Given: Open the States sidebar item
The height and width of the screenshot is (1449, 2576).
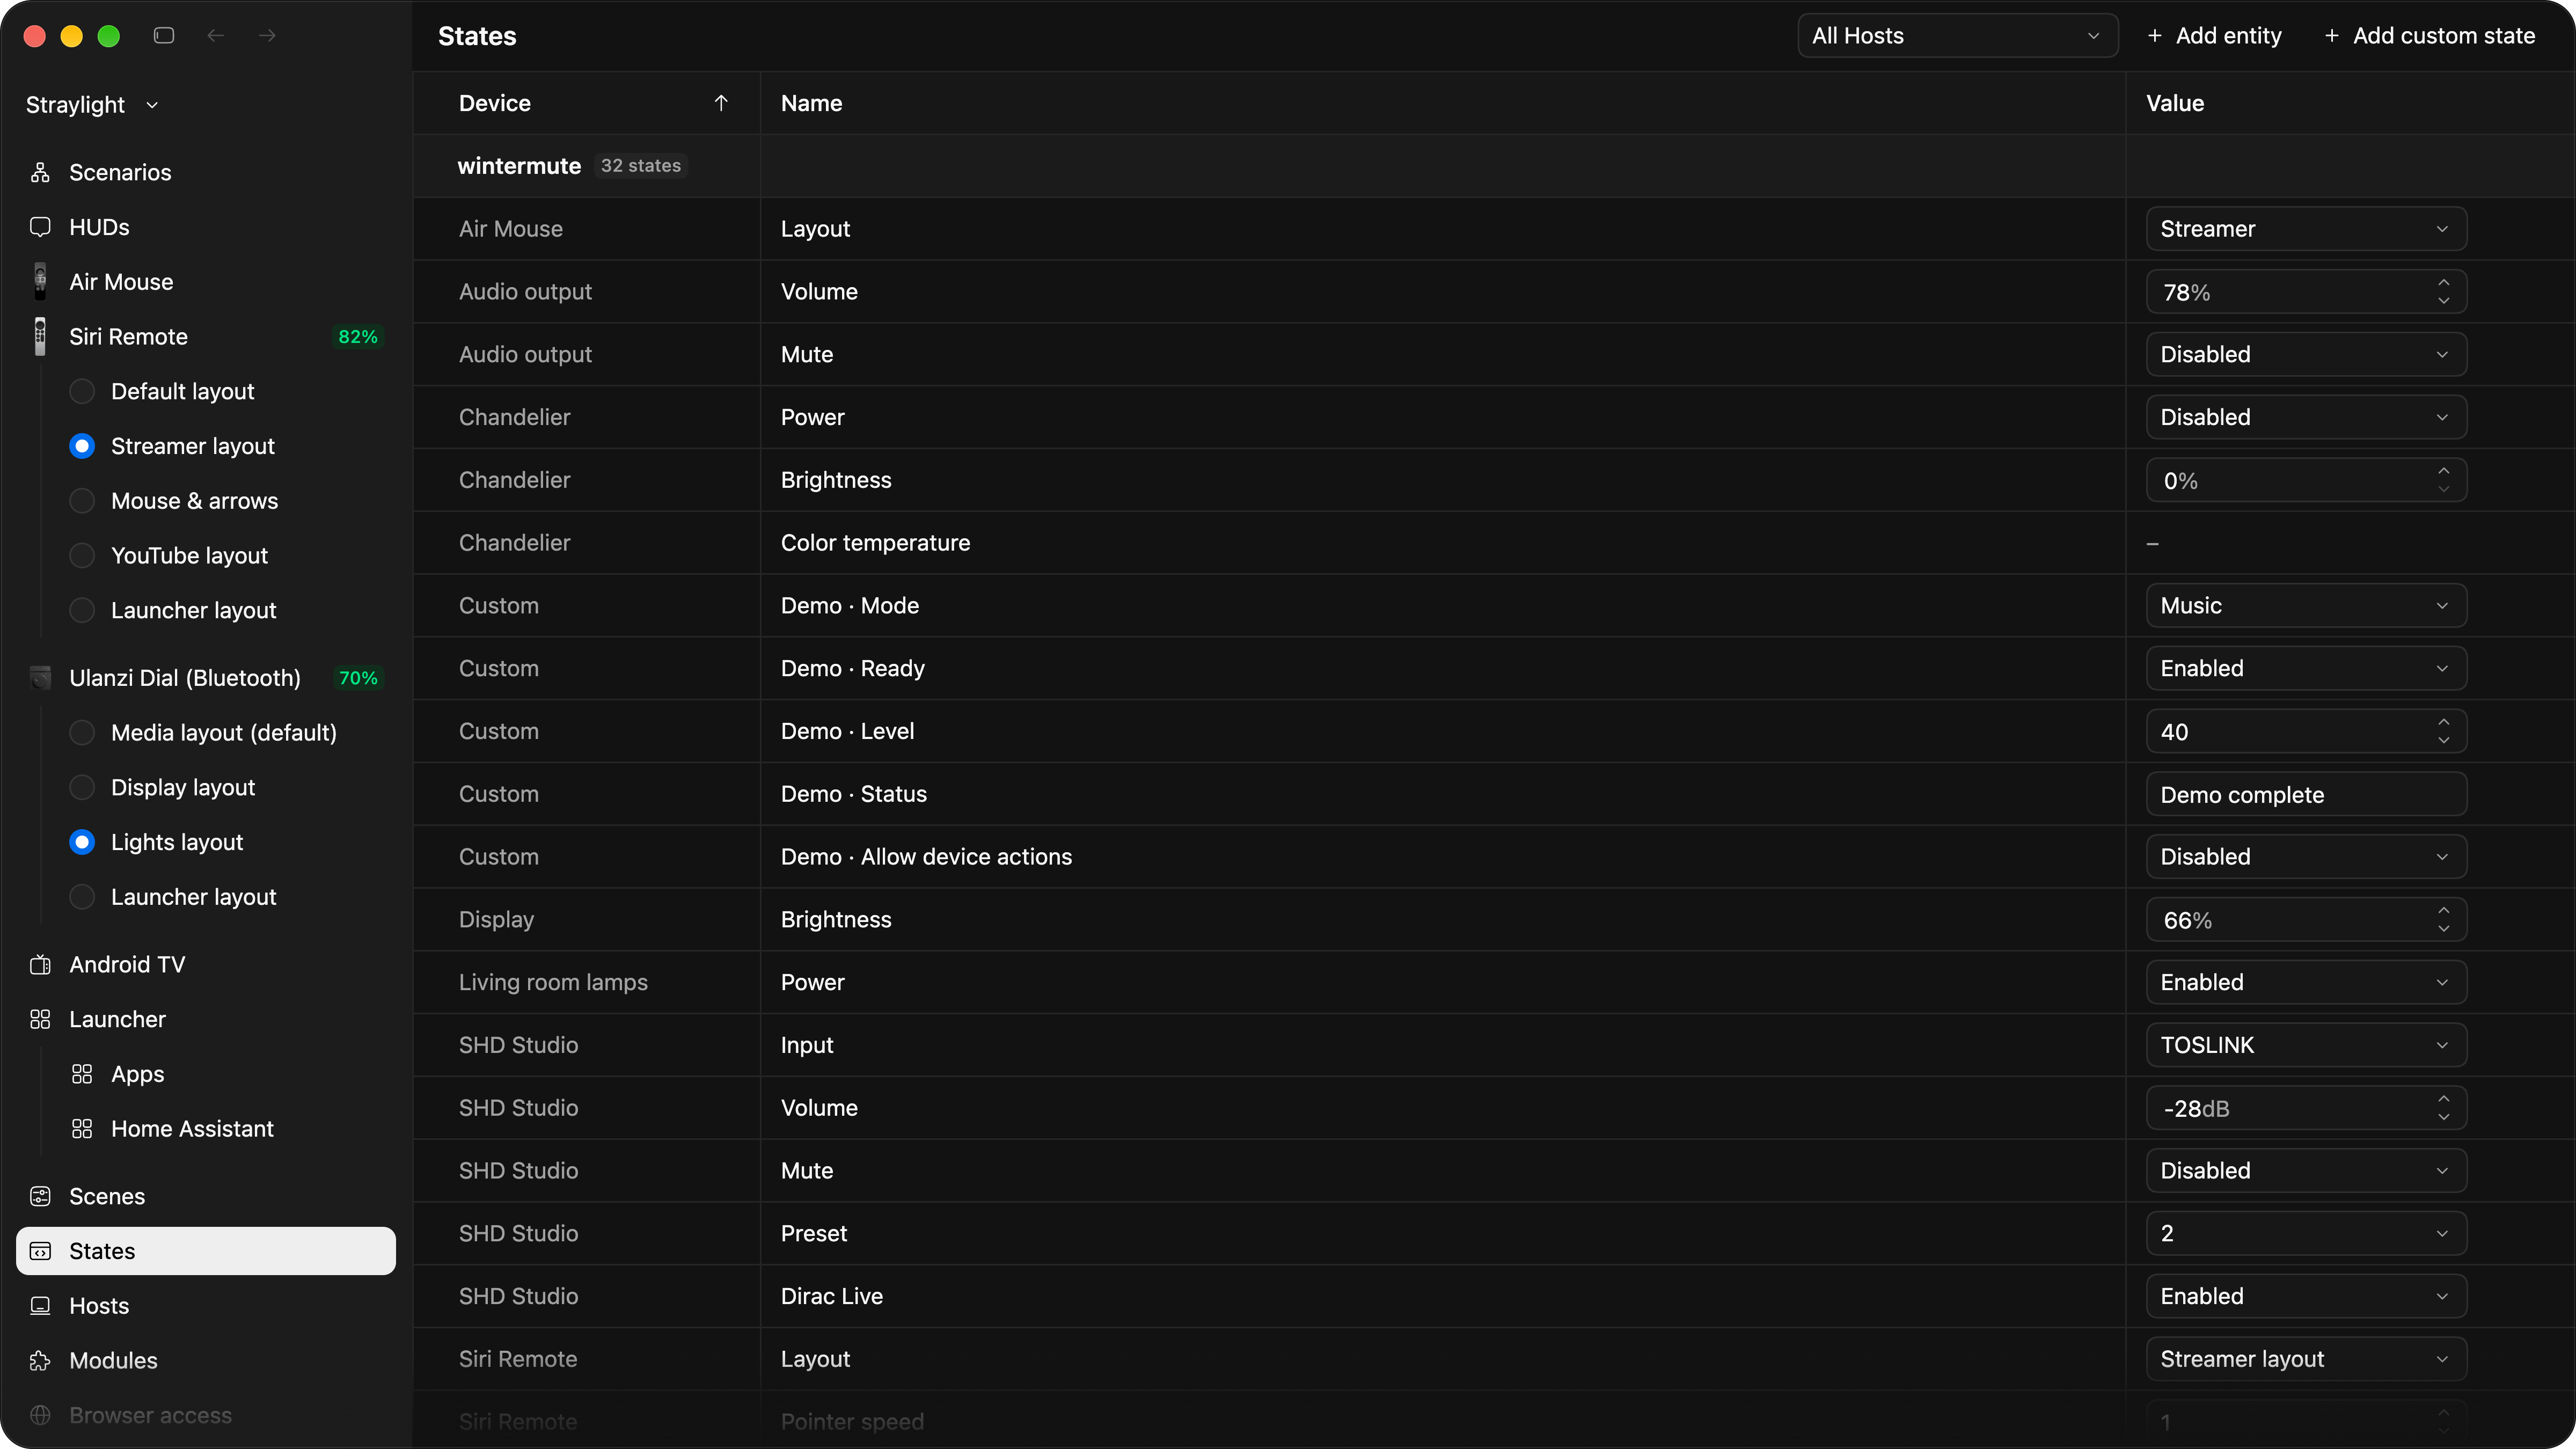Looking at the screenshot, I should pyautogui.click(x=206, y=1251).
